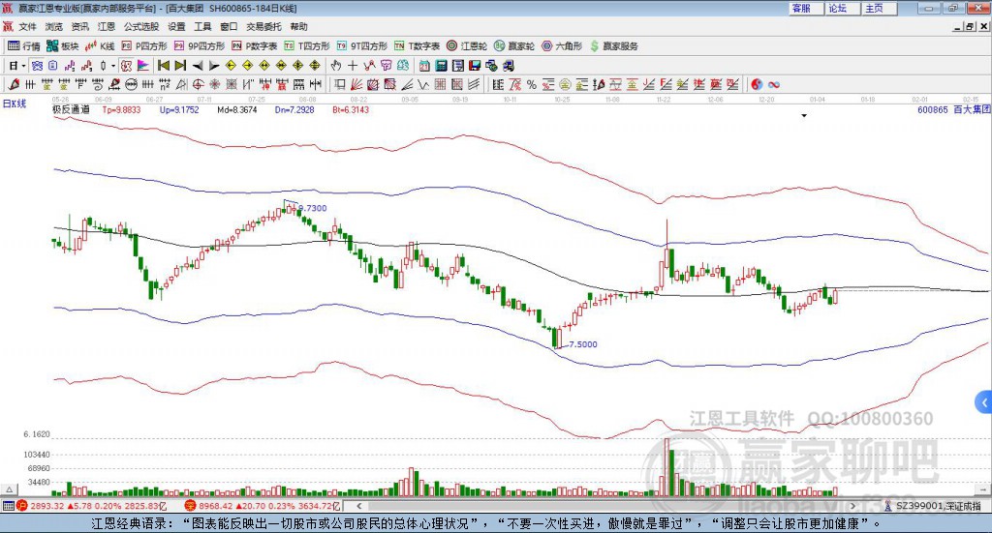The image size is (992, 533).
Task: Open the 行情 quotes view
Action: coord(24,46)
